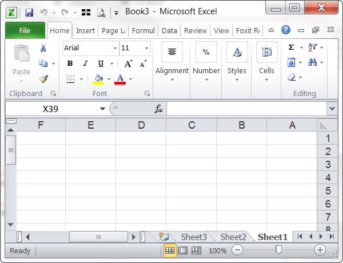The width and height of the screenshot is (343, 263).
Task: Open the Styles group dropdown
Action: pyautogui.click(x=237, y=80)
